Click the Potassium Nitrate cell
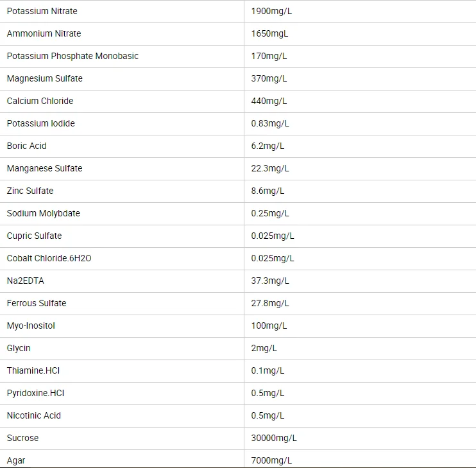The height and width of the screenshot is (468, 476). coord(42,11)
